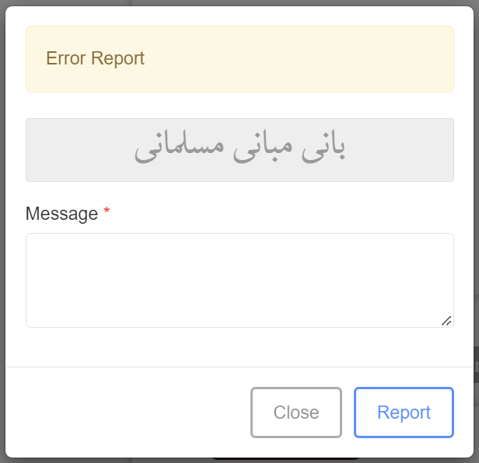Click the "Error Report" heading text
The height and width of the screenshot is (463, 479).
[x=95, y=58]
